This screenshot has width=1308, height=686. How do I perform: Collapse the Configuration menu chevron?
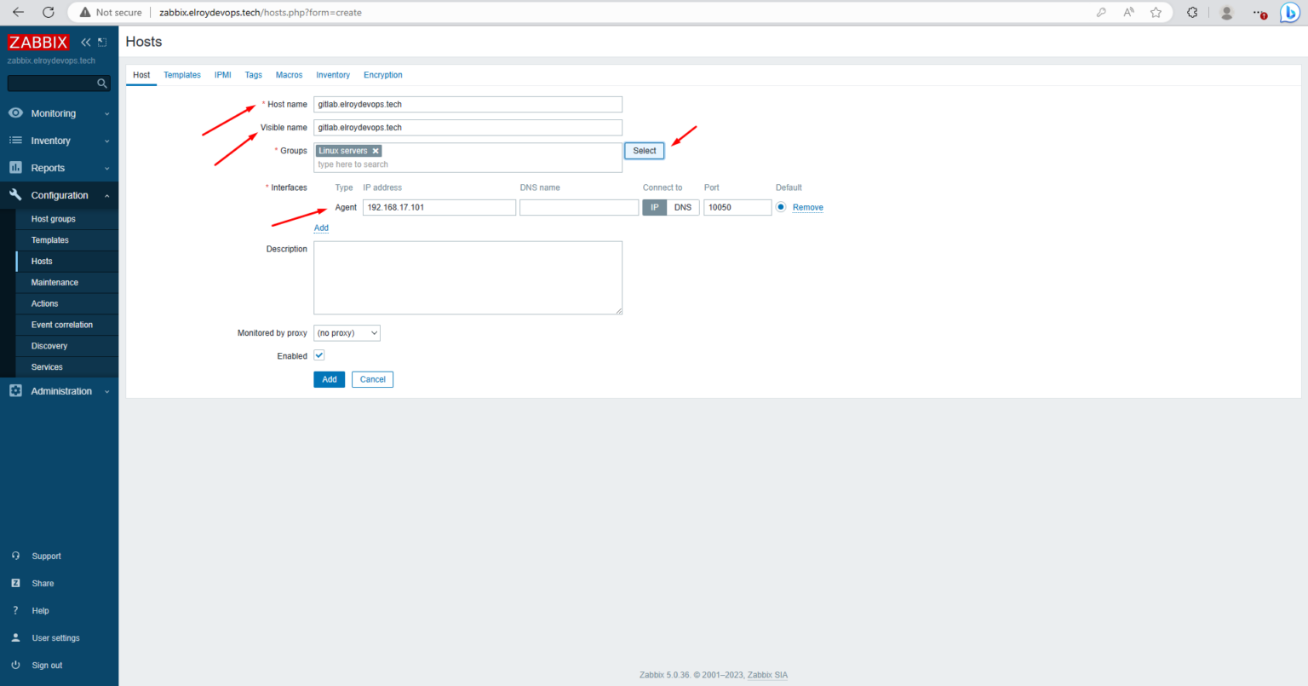tap(107, 195)
